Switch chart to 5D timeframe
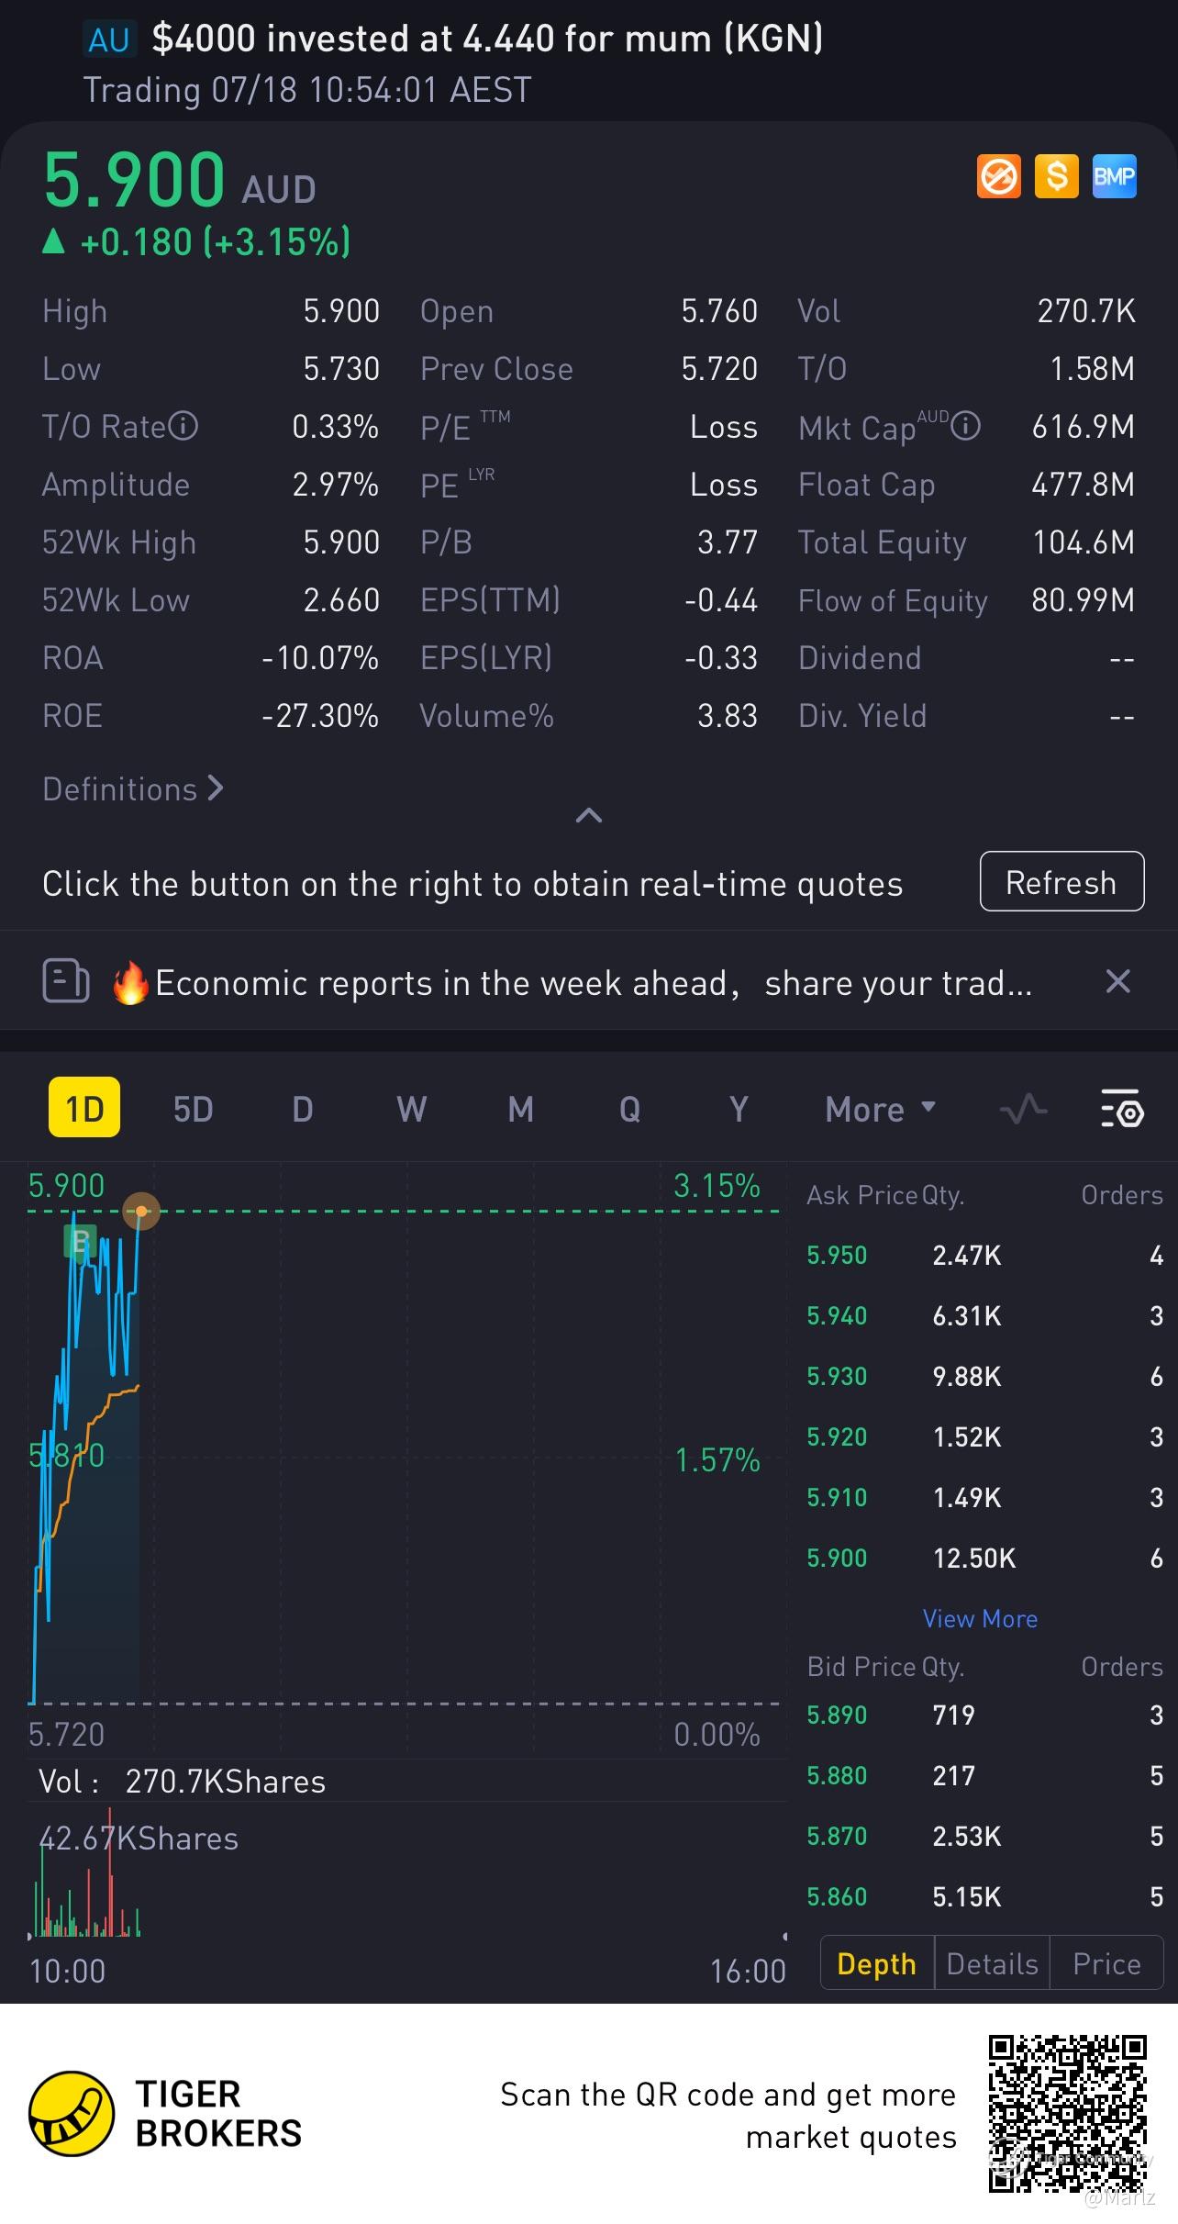Viewport: 1178px width, 2224px height. tap(193, 1110)
